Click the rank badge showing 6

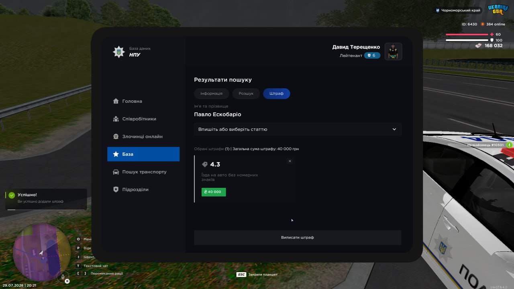(x=372, y=55)
